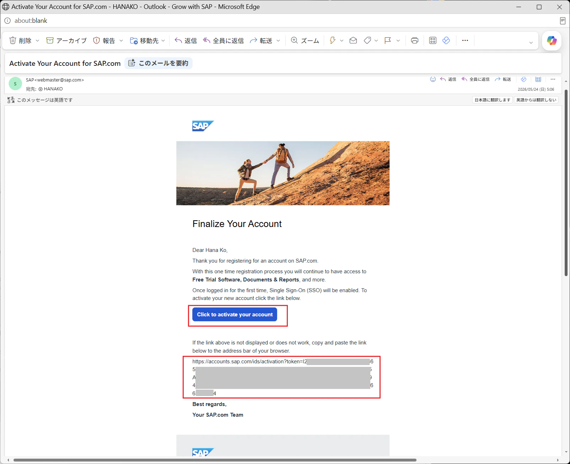Screen dimensions: 570x464
Task: Click the 'Click to activate your account' button
Action: (x=235, y=315)
